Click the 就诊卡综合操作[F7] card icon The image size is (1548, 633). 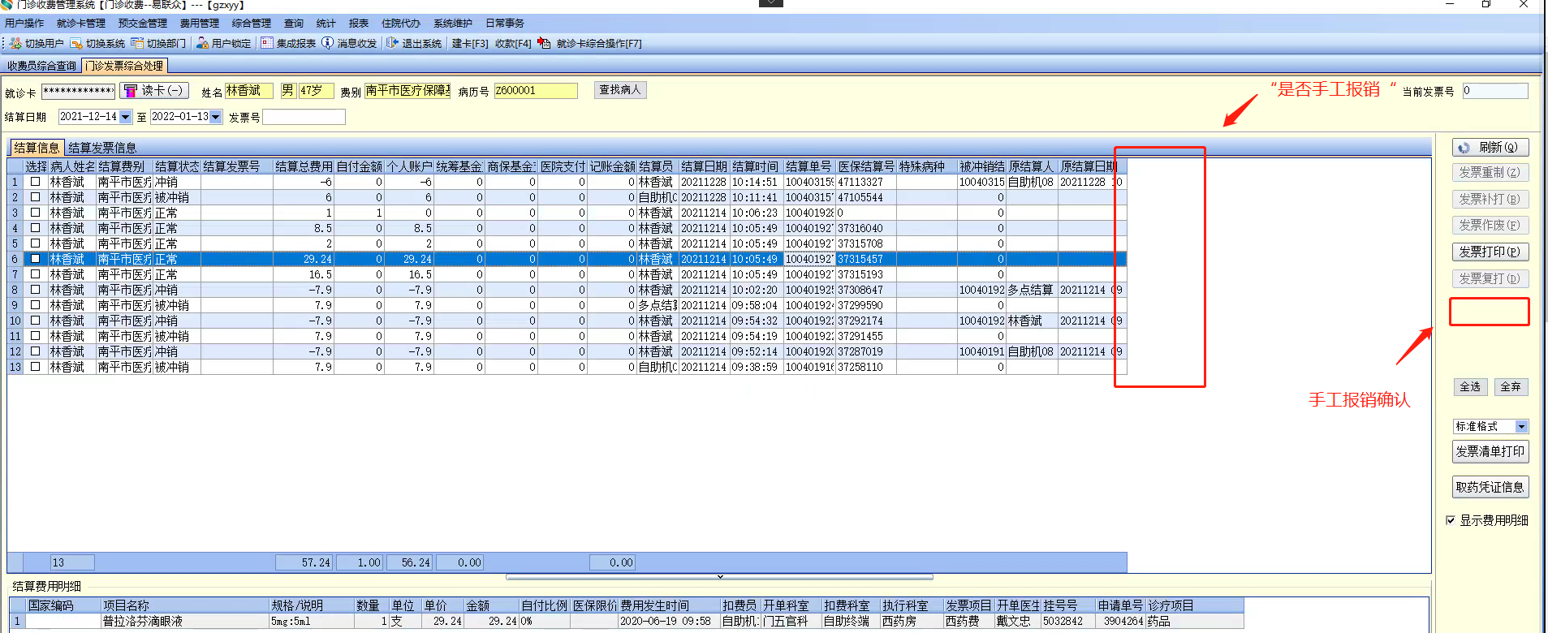click(x=544, y=43)
